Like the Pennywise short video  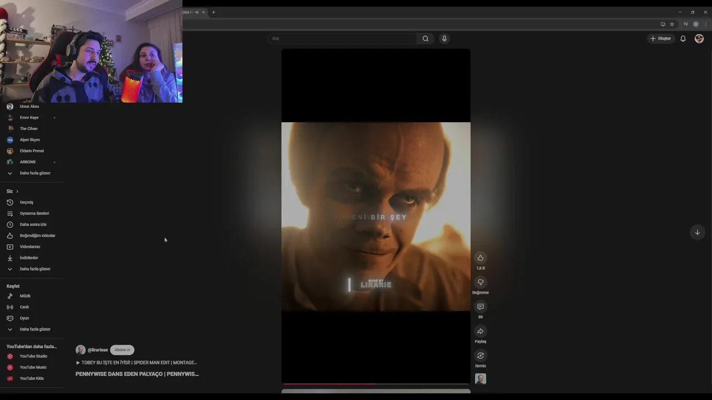click(481, 258)
